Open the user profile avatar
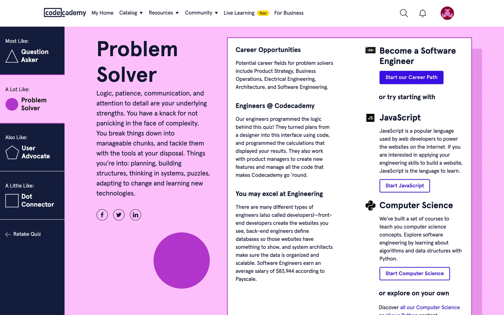Viewport: 504px width, 315px height. pos(447,13)
